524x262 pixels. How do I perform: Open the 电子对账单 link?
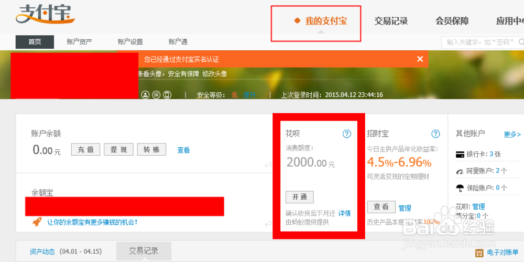point(503,253)
